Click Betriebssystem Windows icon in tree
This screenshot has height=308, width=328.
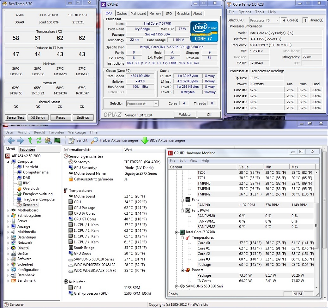coord(13,216)
